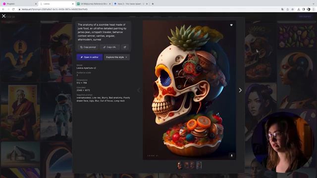
Task: Open the browser profile avatar
Action: (x=309, y=9)
